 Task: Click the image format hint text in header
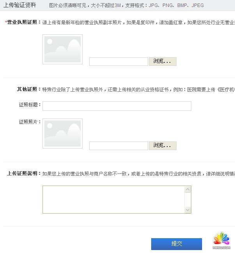(126, 5)
